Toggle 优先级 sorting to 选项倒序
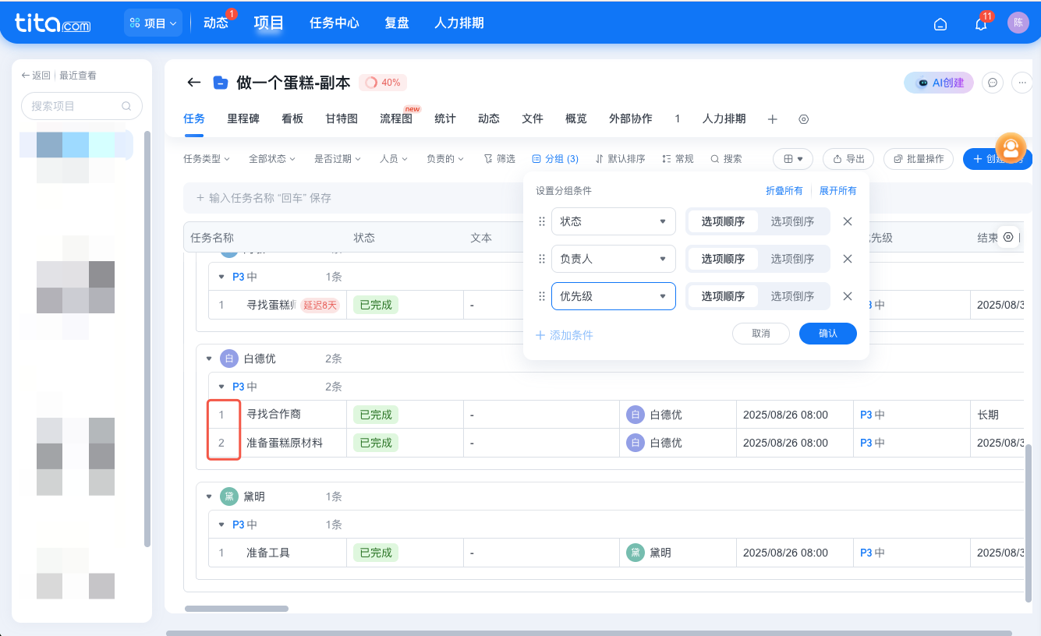Image resolution: width=1041 pixels, height=636 pixels. [x=794, y=295]
